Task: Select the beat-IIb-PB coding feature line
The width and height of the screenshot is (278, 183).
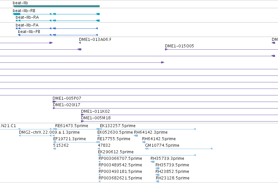Action: pyautogui.click(x=58, y=35)
